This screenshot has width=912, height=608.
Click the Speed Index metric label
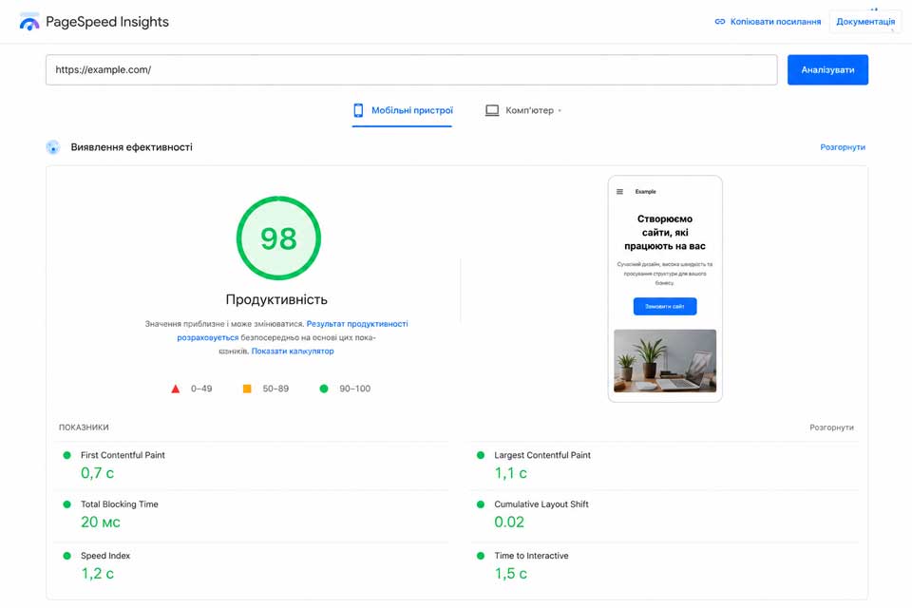[x=105, y=556]
